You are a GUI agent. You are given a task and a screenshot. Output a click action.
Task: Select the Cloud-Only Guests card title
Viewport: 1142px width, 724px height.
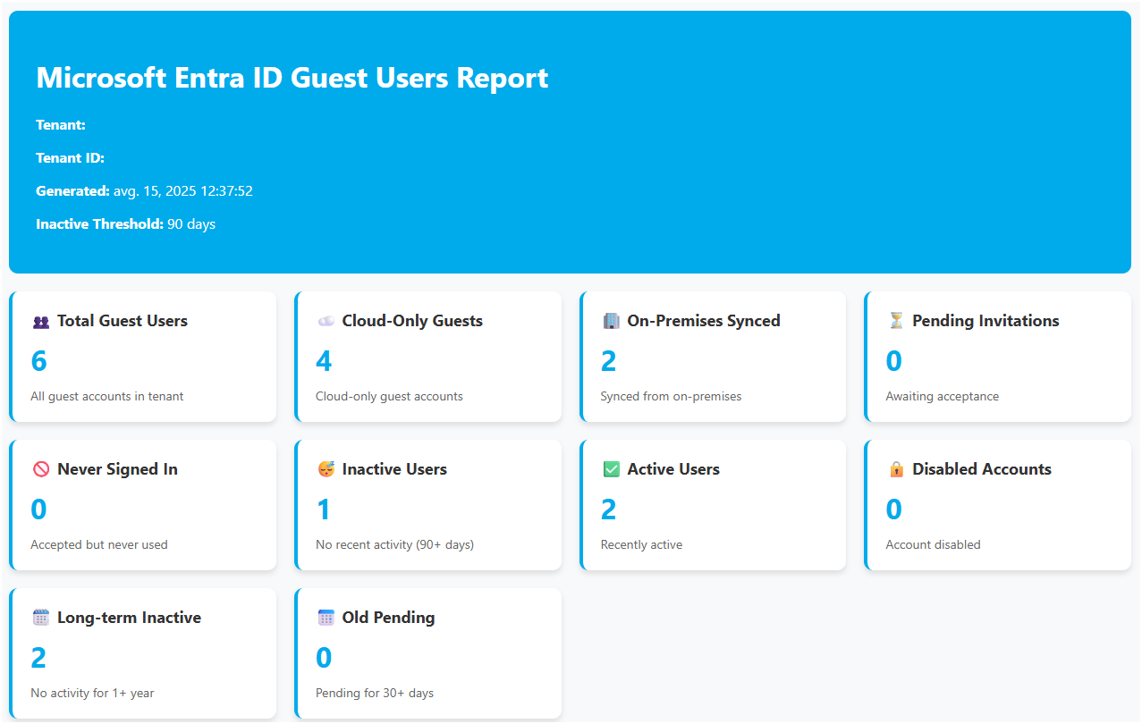coord(412,321)
